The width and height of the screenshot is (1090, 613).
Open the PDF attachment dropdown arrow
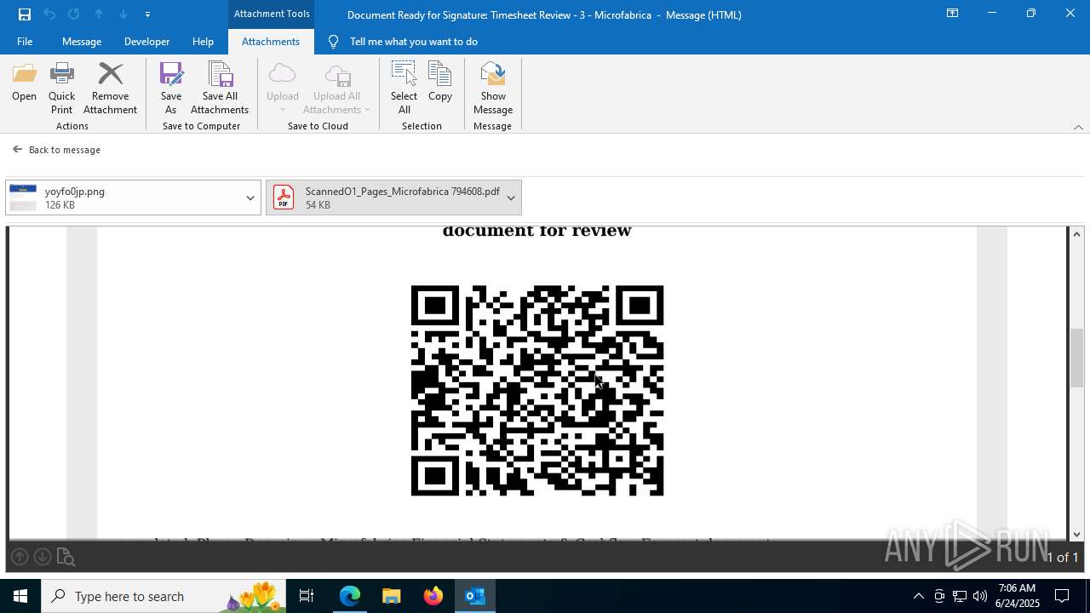pyautogui.click(x=511, y=198)
